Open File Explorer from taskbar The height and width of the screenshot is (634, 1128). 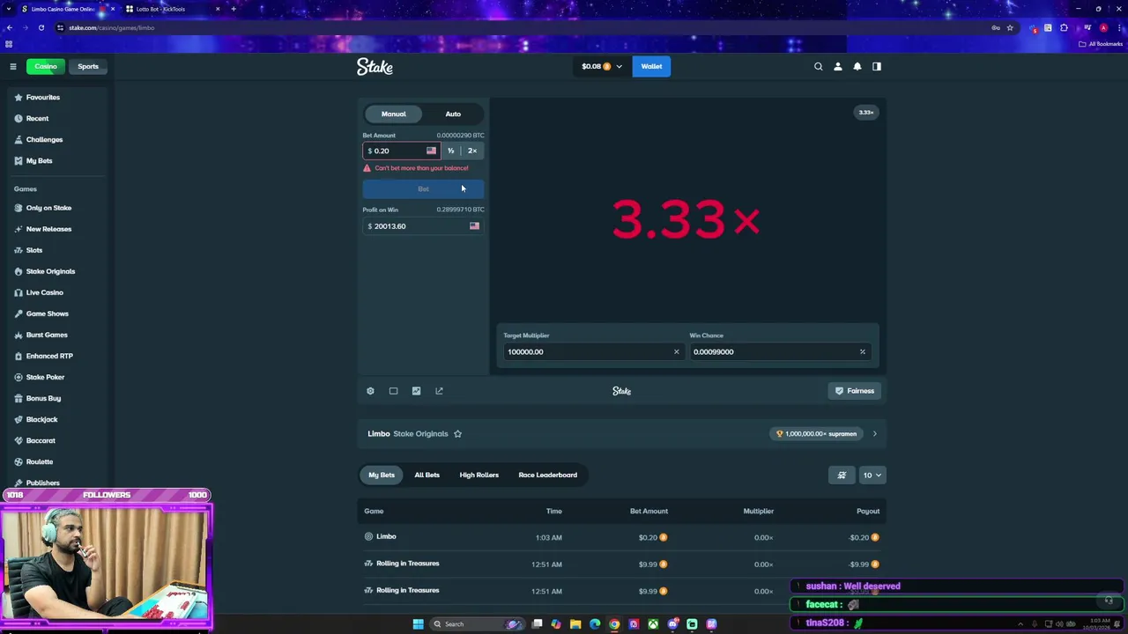tap(575, 624)
